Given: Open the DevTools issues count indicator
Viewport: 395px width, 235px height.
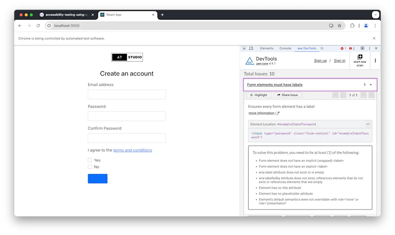Looking at the screenshot, I should (x=352, y=48).
